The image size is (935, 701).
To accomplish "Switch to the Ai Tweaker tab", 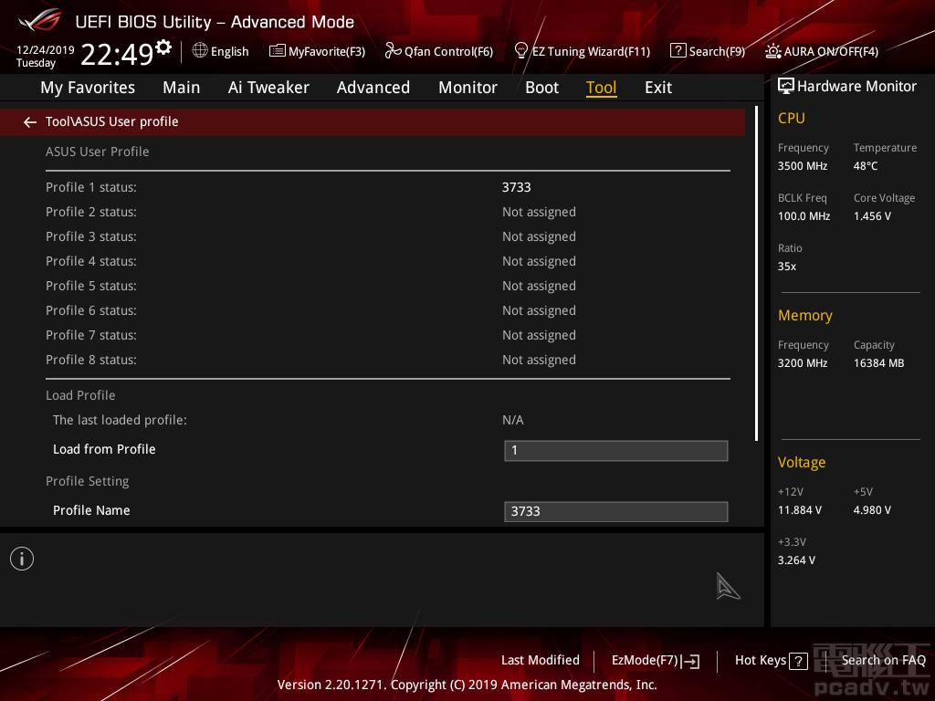I will tap(268, 87).
